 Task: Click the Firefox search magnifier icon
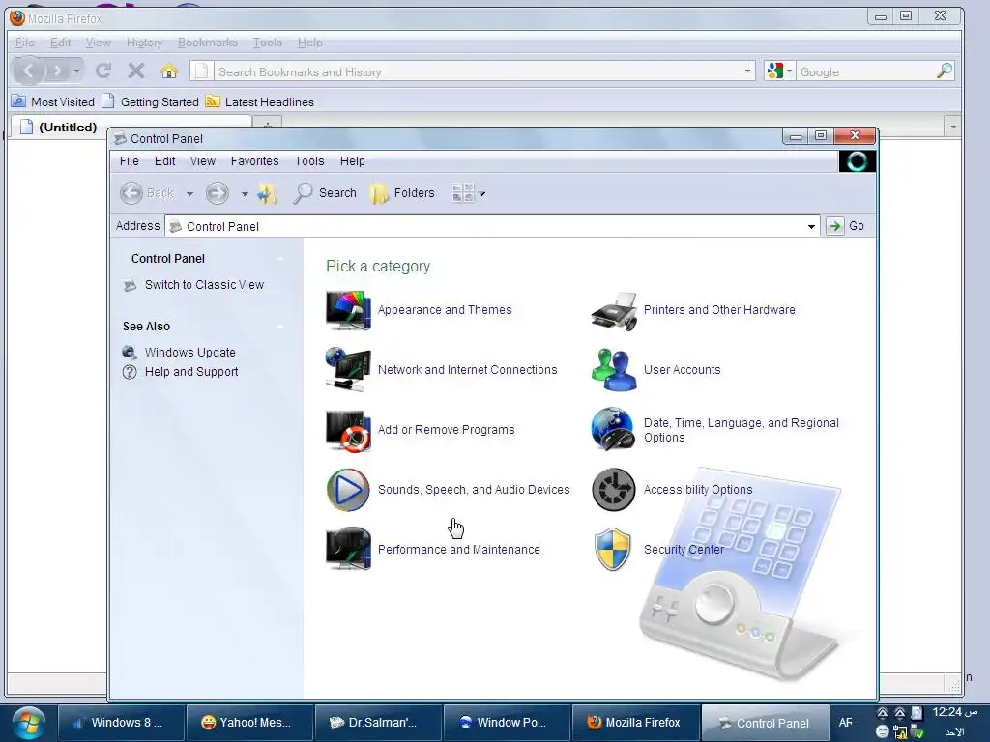(945, 71)
